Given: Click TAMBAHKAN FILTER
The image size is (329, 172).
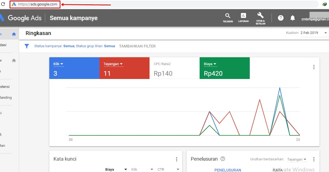Looking at the screenshot, I should 137,46.
